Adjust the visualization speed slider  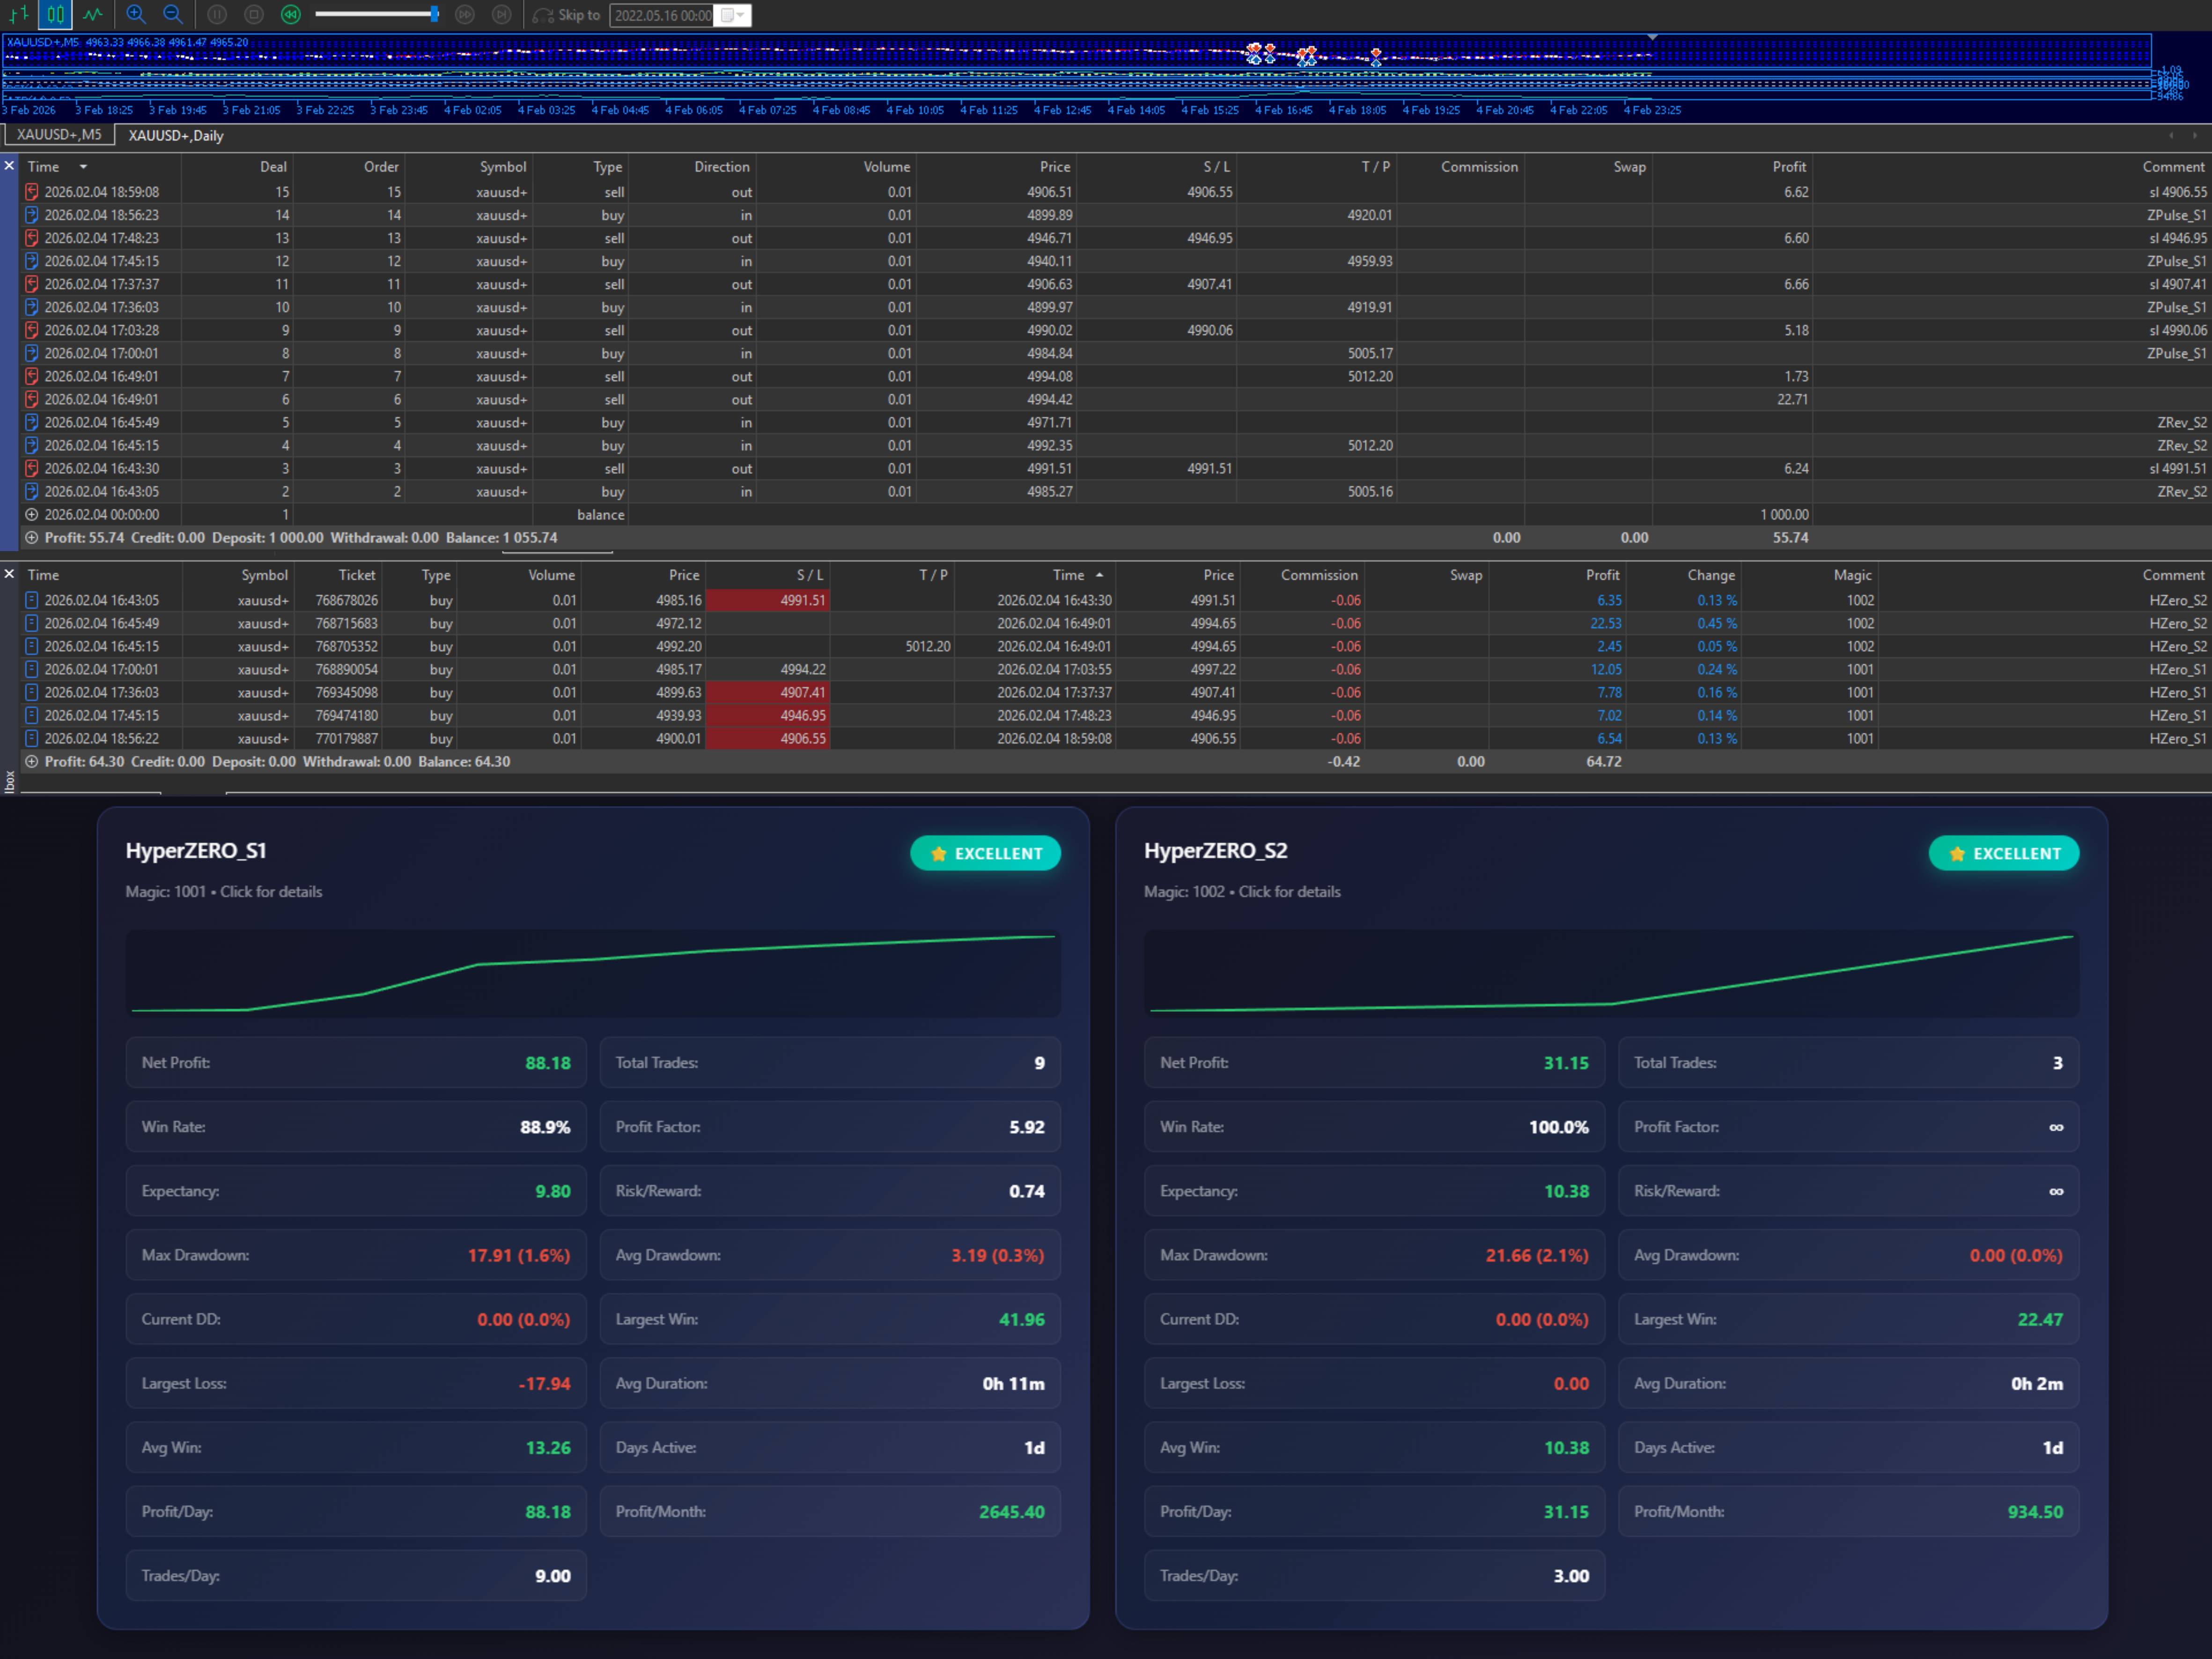pos(434,14)
